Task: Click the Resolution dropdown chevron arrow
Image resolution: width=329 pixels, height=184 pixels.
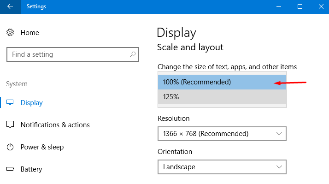Action: [279, 134]
